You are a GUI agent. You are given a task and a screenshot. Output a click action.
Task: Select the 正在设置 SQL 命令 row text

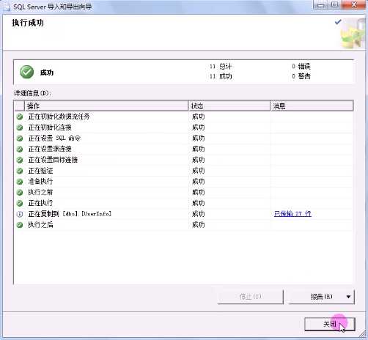pyautogui.click(x=54, y=138)
